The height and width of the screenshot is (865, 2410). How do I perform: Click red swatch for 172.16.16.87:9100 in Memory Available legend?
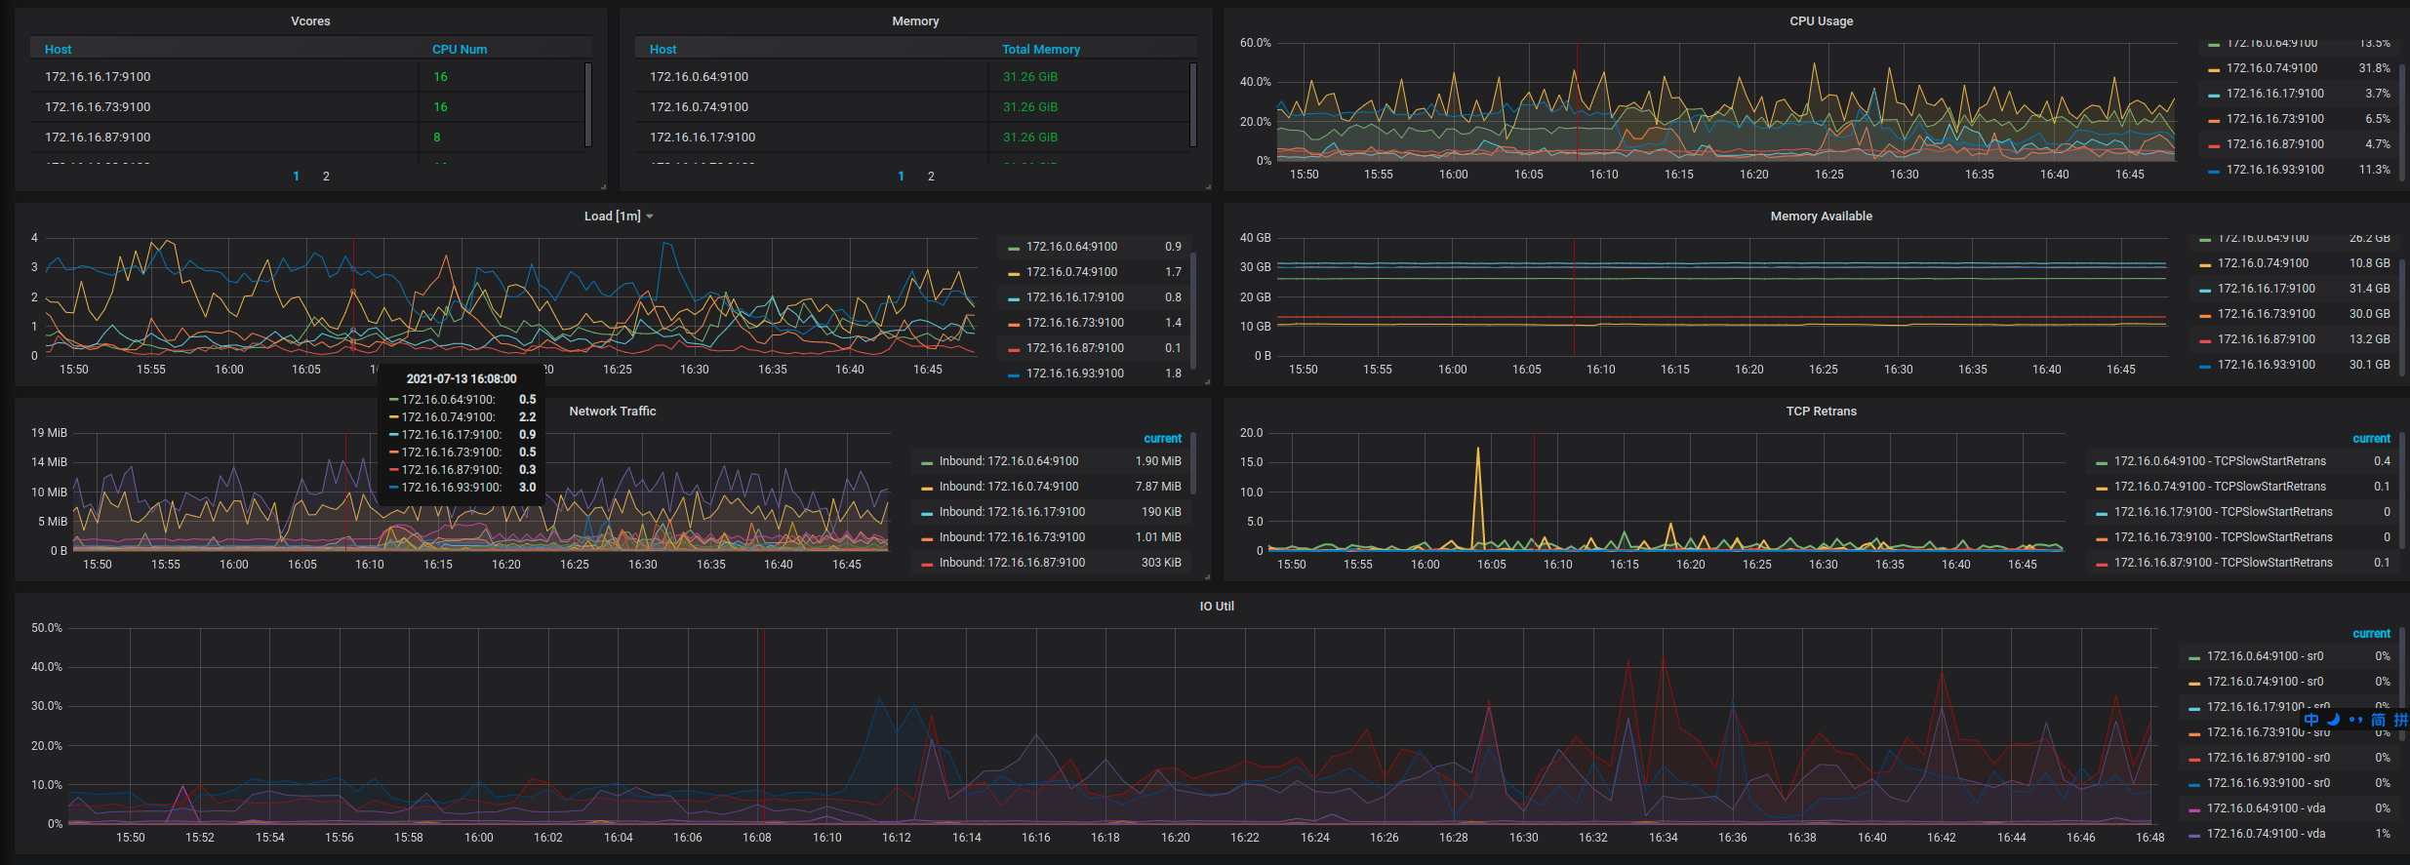click(2205, 340)
